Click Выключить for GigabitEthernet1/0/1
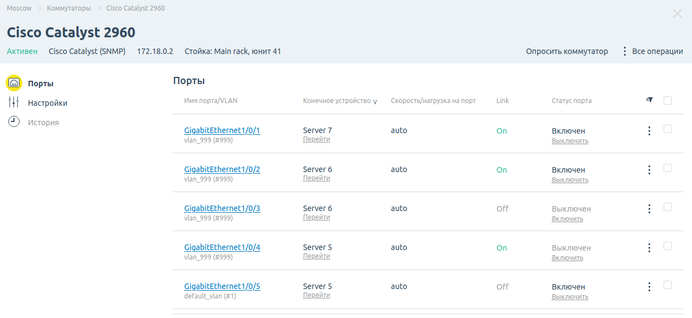Screen dimensions: 692x318 coord(570,141)
